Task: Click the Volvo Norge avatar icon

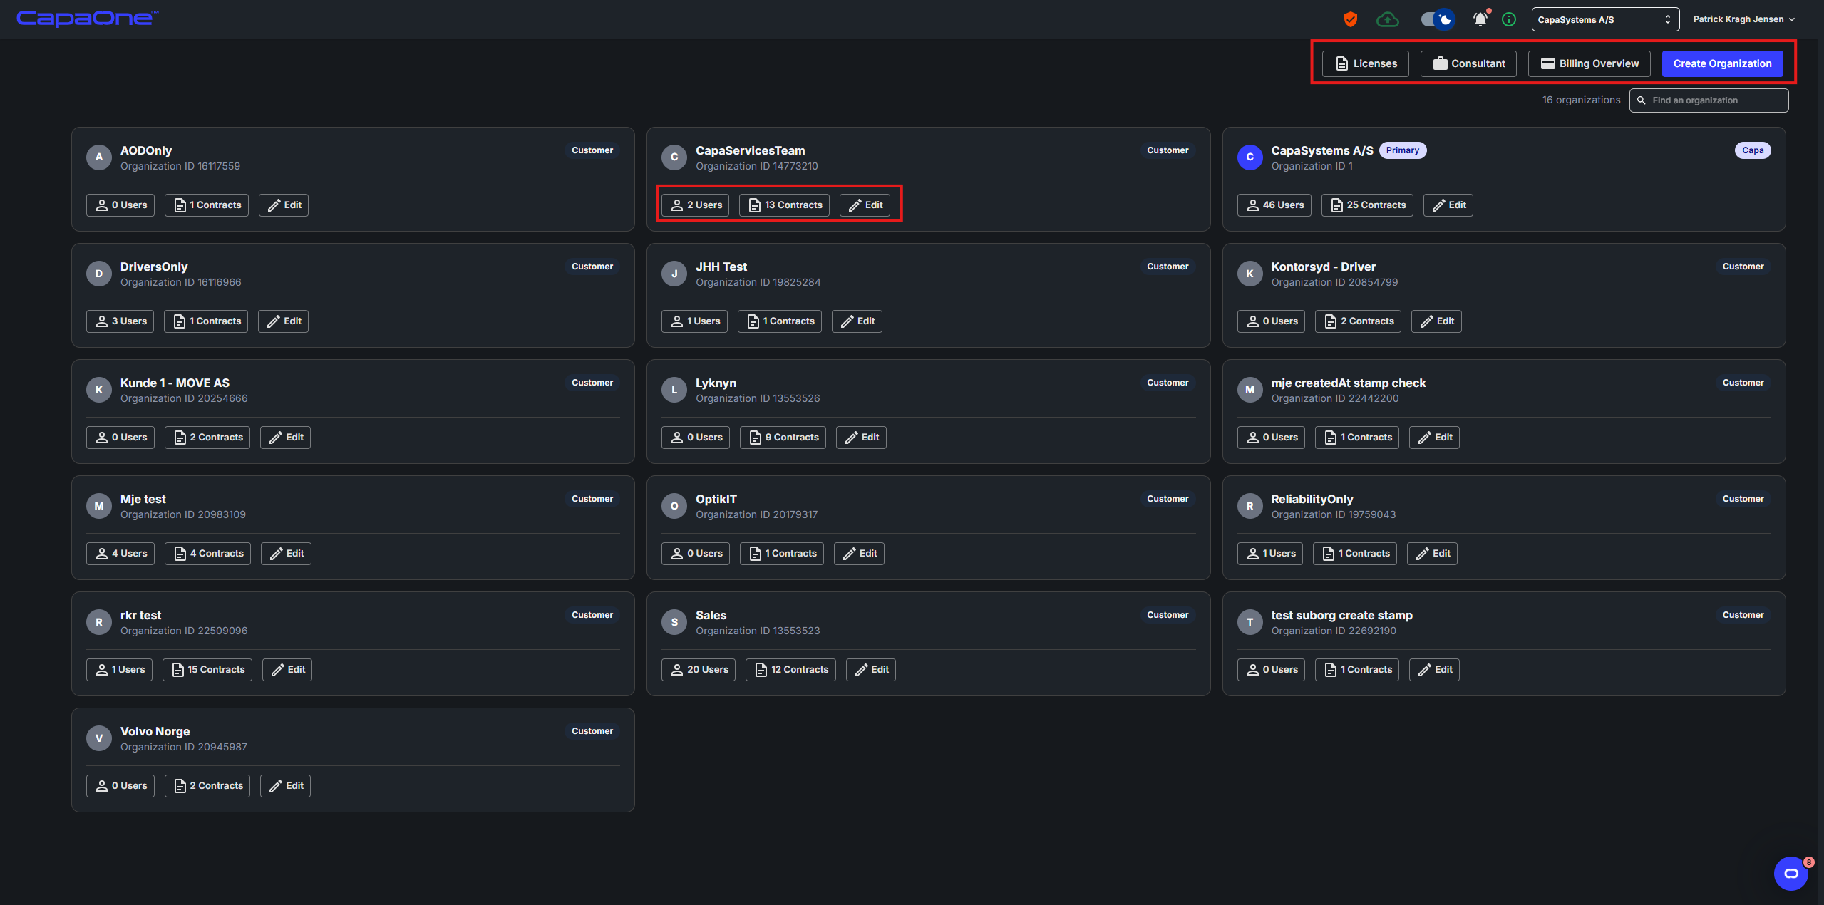Action: [x=99, y=738]
